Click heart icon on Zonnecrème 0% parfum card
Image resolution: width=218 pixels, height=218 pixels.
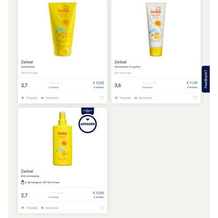pyautogui.click(x=195, y=98)
